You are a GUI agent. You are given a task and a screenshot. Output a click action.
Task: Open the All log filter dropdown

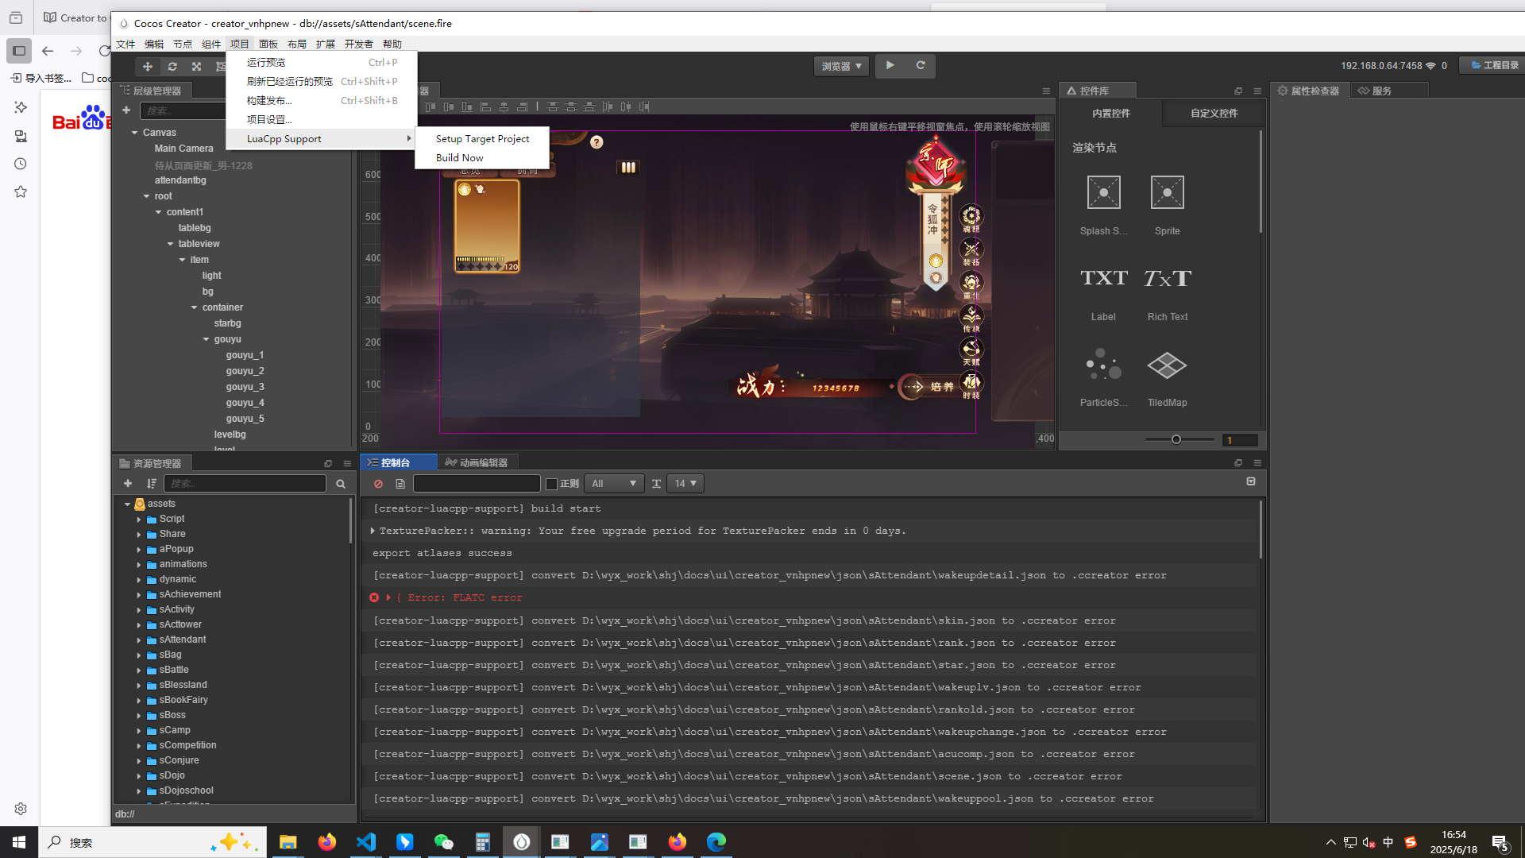pyautogui.click(x=614, y=484)
